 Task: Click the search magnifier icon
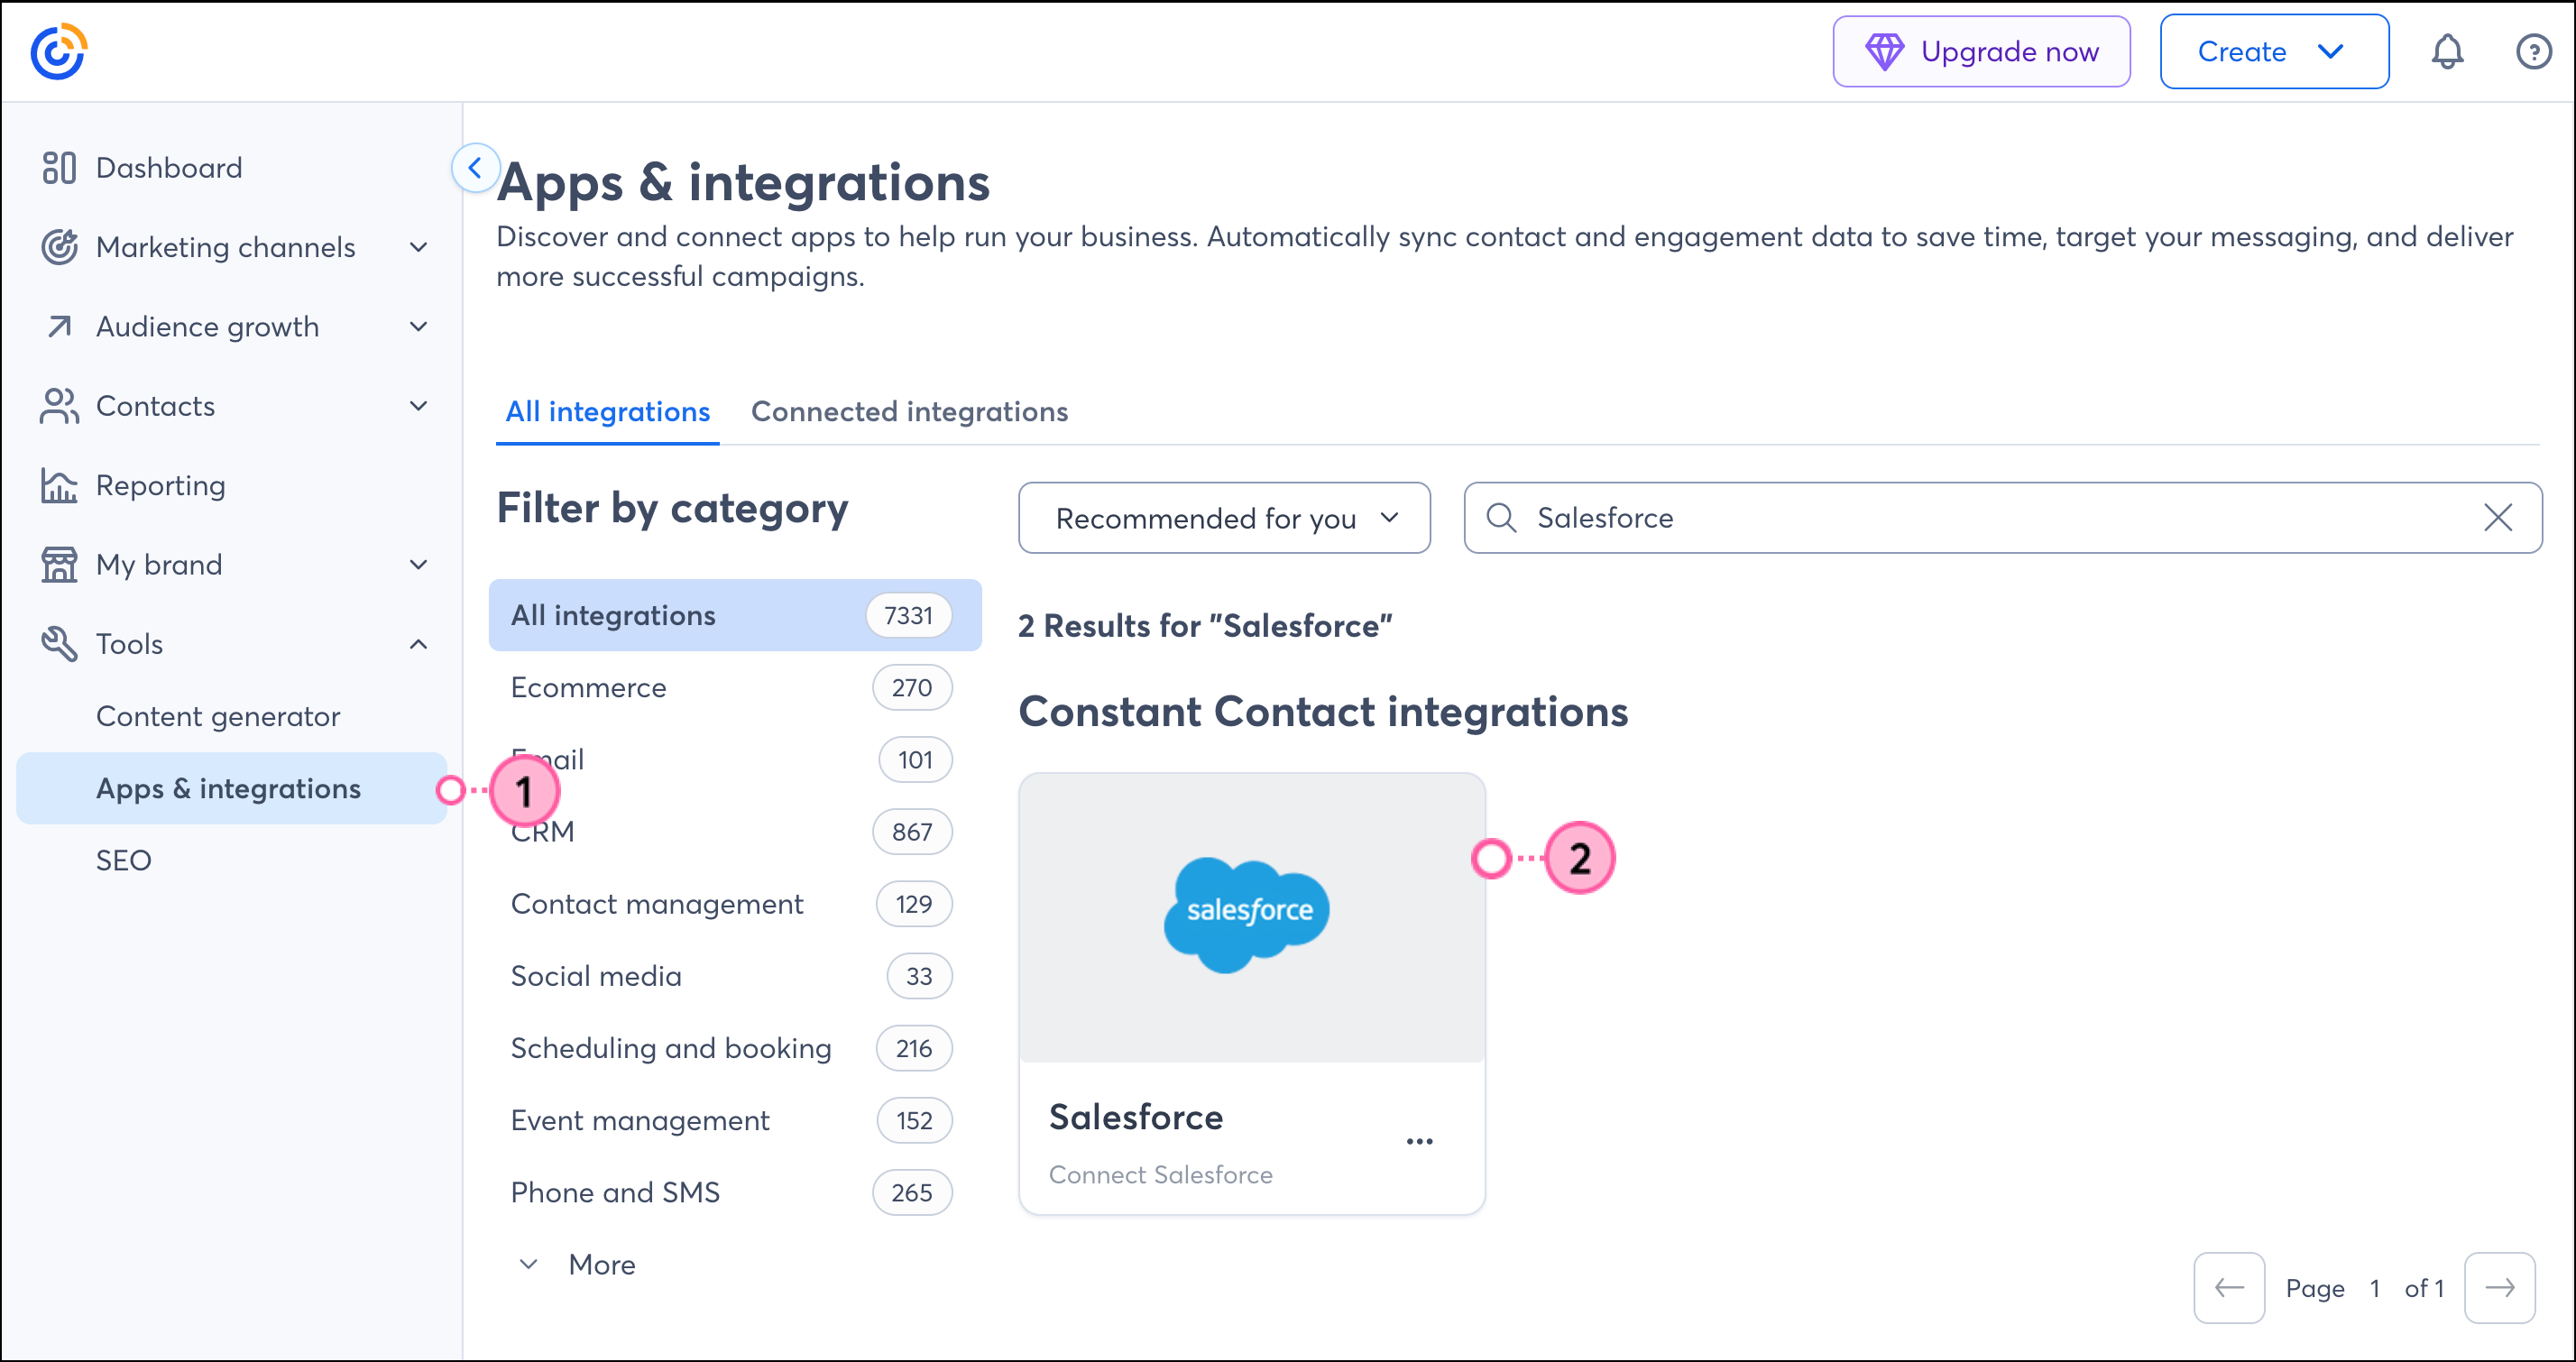tap(1501, 518)
